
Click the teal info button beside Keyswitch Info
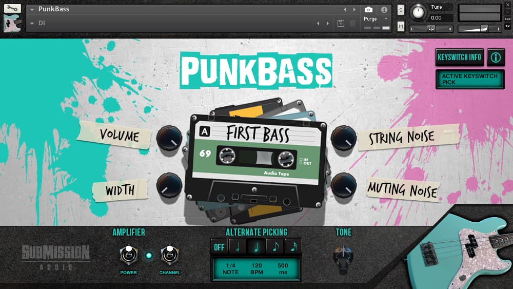pos(496,57)
